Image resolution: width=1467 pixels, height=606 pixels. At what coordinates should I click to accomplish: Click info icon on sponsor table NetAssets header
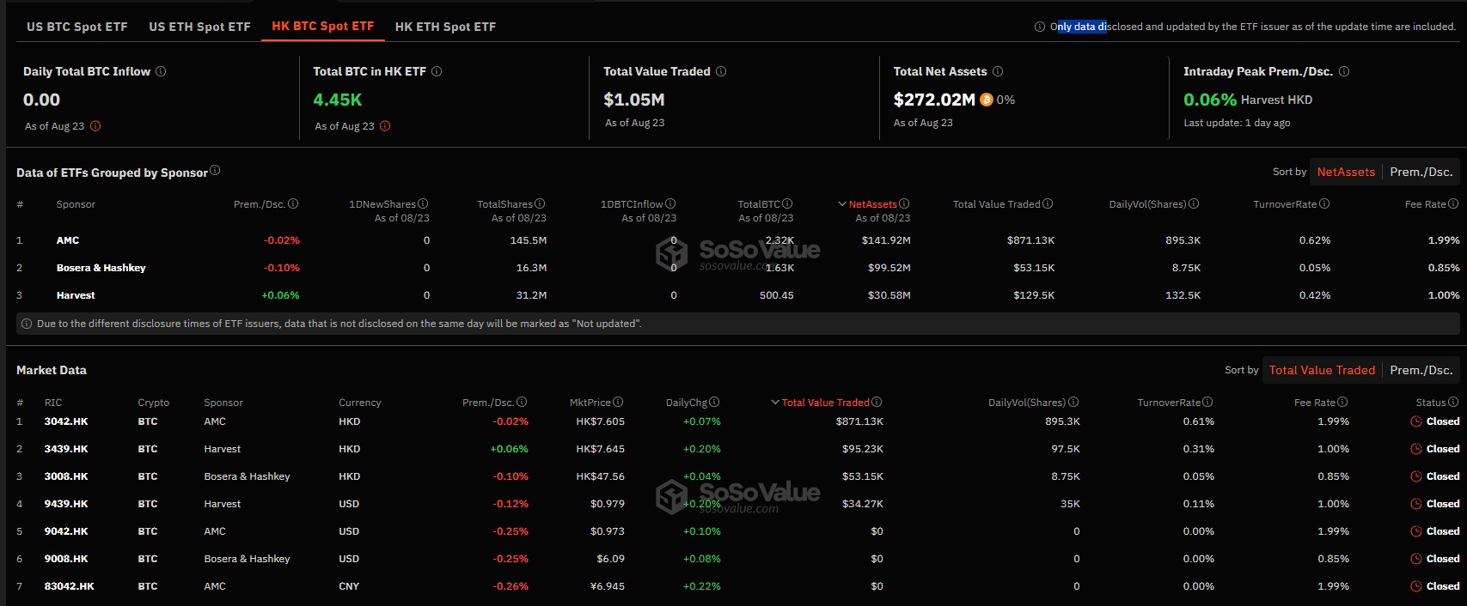click(x=904, y=203)
